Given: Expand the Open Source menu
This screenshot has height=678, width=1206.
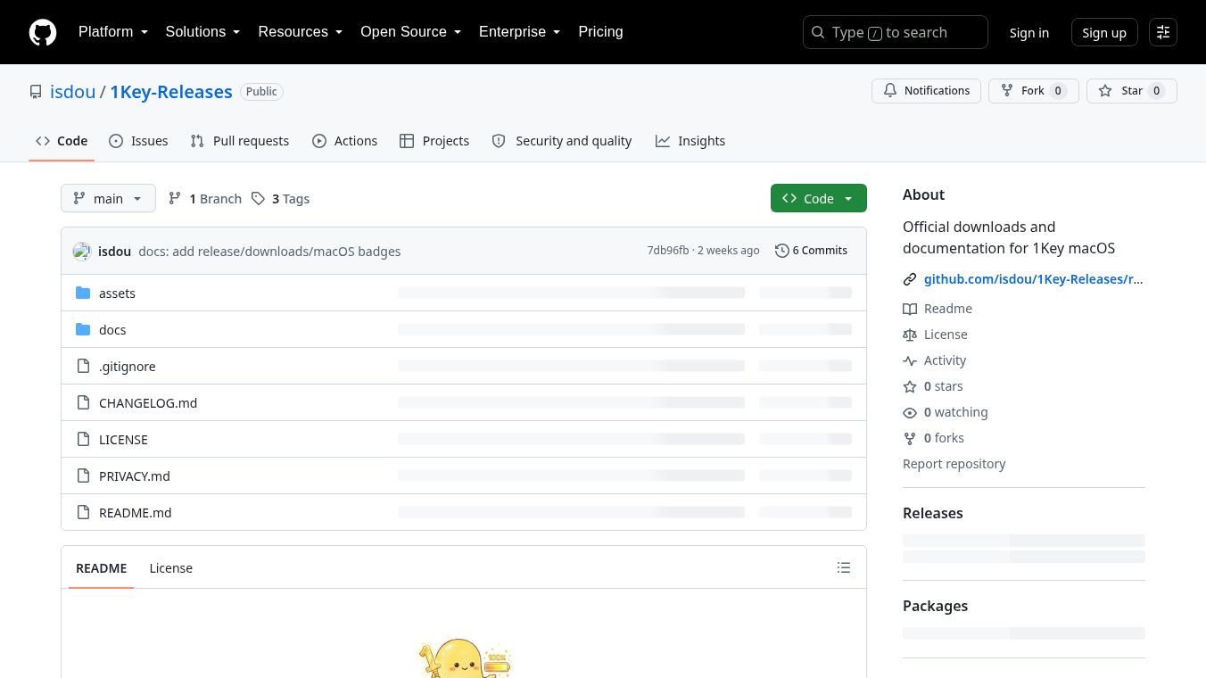Looking at the screenshot, I should click(x=411, y=32).
